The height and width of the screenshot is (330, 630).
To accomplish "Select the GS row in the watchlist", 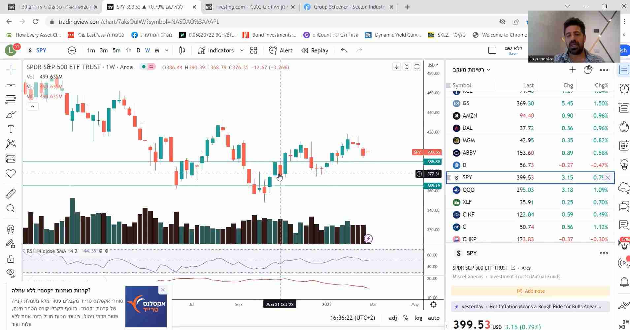I will coord(530,104).
